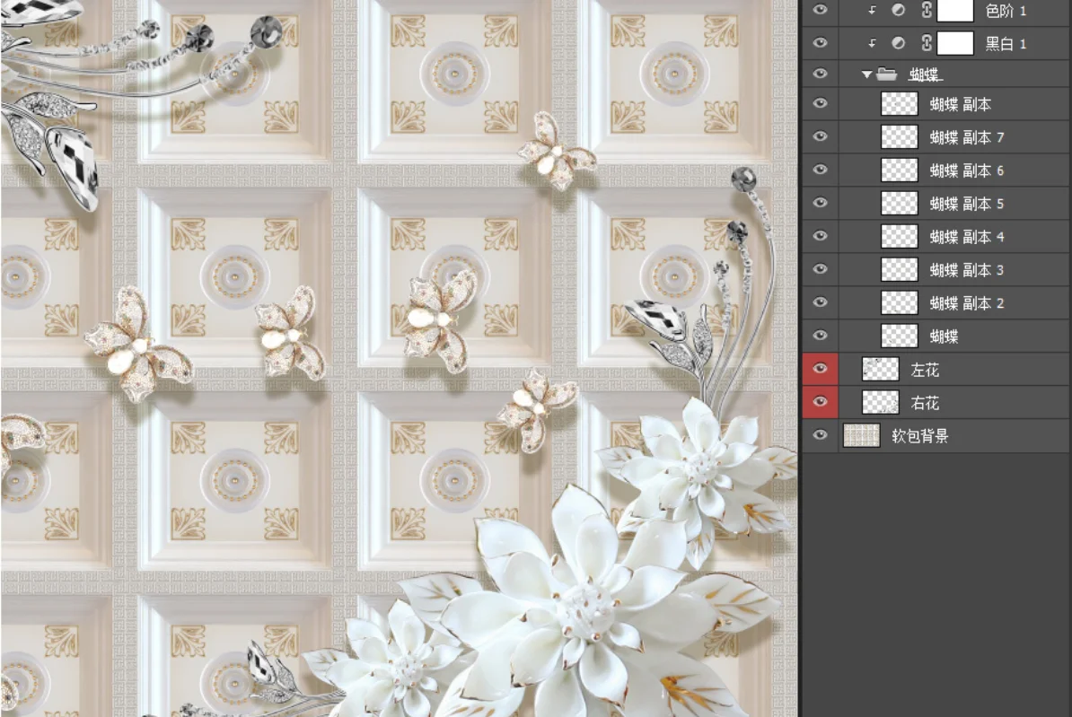Select the 蝴蝶 副本 layer thumbnail
This screenshot has height=717, width=1072.
899,104
